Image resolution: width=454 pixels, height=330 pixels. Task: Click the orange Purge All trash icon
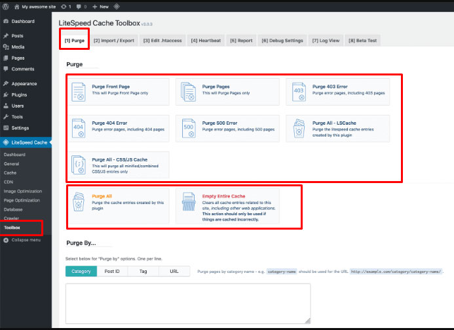(x=78, y=202)
